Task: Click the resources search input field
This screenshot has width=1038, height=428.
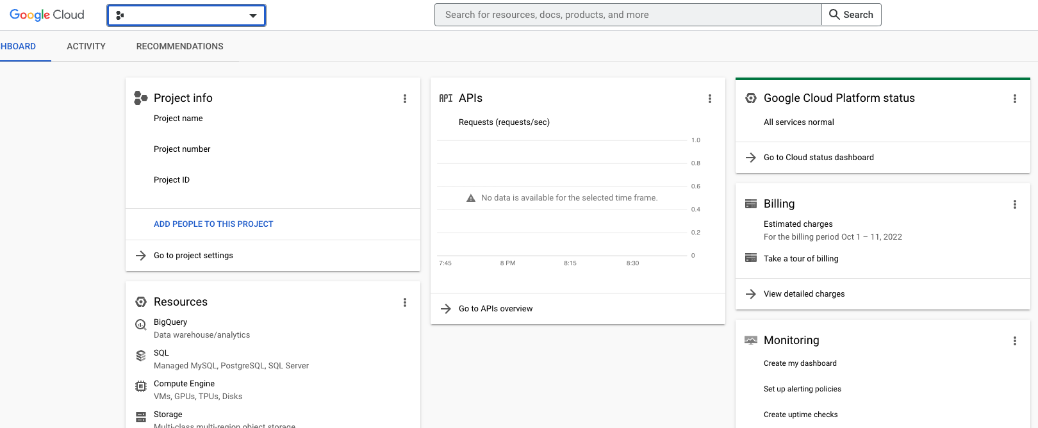Action: (x=628, y=15)
